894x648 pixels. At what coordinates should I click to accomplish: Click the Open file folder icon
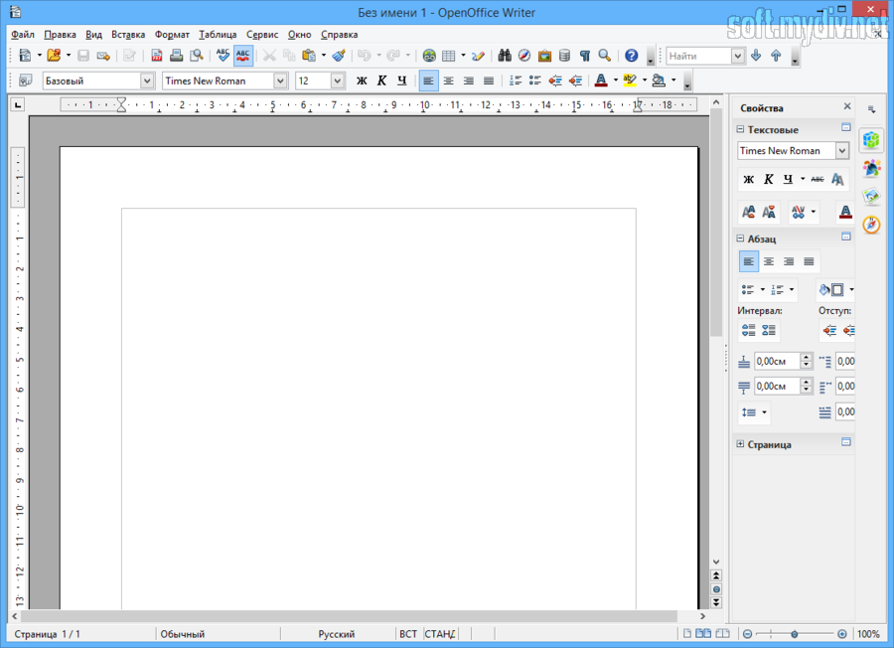coord(54,56)
